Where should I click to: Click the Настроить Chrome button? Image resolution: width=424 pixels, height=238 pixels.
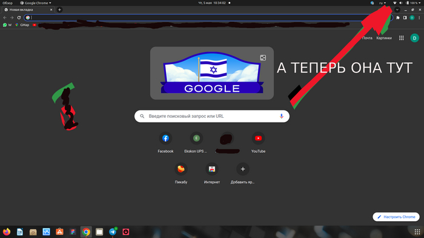pyautogui.click(x=396, y=217)
